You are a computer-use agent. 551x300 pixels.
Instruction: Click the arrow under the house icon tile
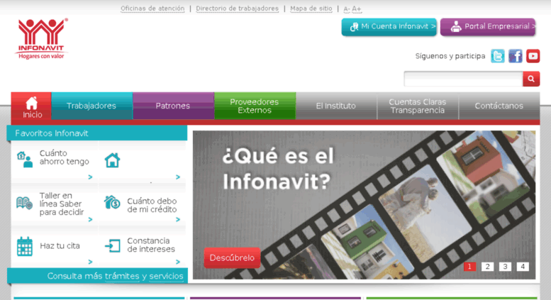click(x=178, y=177)
